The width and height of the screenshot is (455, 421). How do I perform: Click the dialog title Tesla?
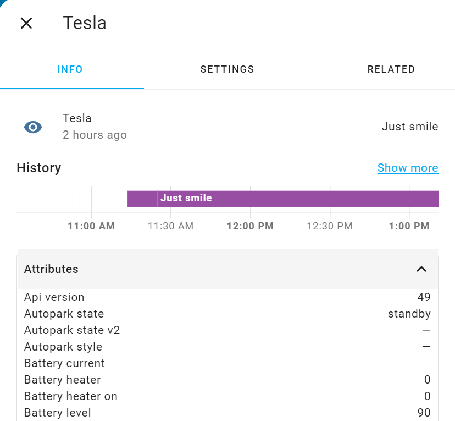85,23
